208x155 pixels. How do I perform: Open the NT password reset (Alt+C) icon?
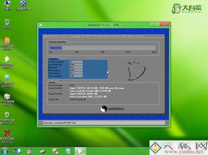[x=7, y=137]
